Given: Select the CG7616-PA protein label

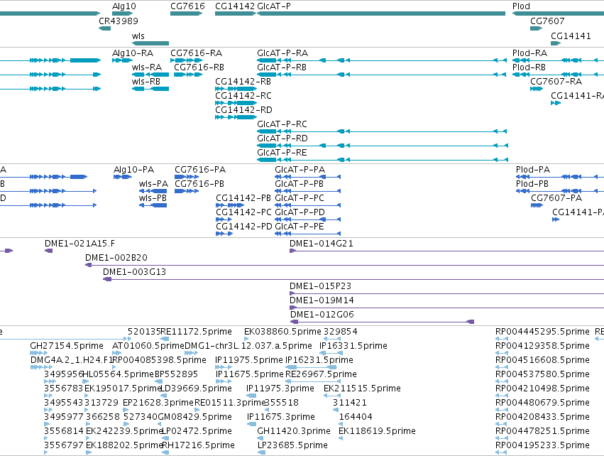Looking at the screenshot, I should coord(200,170).
